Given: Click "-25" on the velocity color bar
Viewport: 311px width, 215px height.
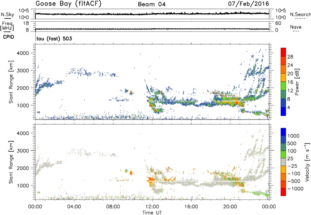Looking at the screenshot, I should click(x=293, y=166).
